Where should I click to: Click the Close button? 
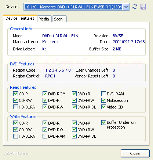click(135, 153)
